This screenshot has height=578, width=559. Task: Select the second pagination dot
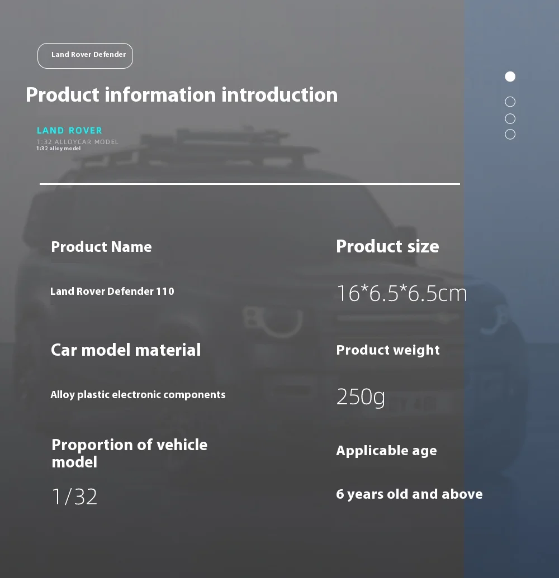[x=510, y=102]
